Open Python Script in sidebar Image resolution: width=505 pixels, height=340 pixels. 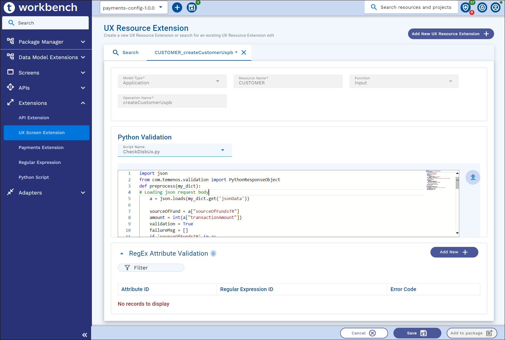click(34, 177)
